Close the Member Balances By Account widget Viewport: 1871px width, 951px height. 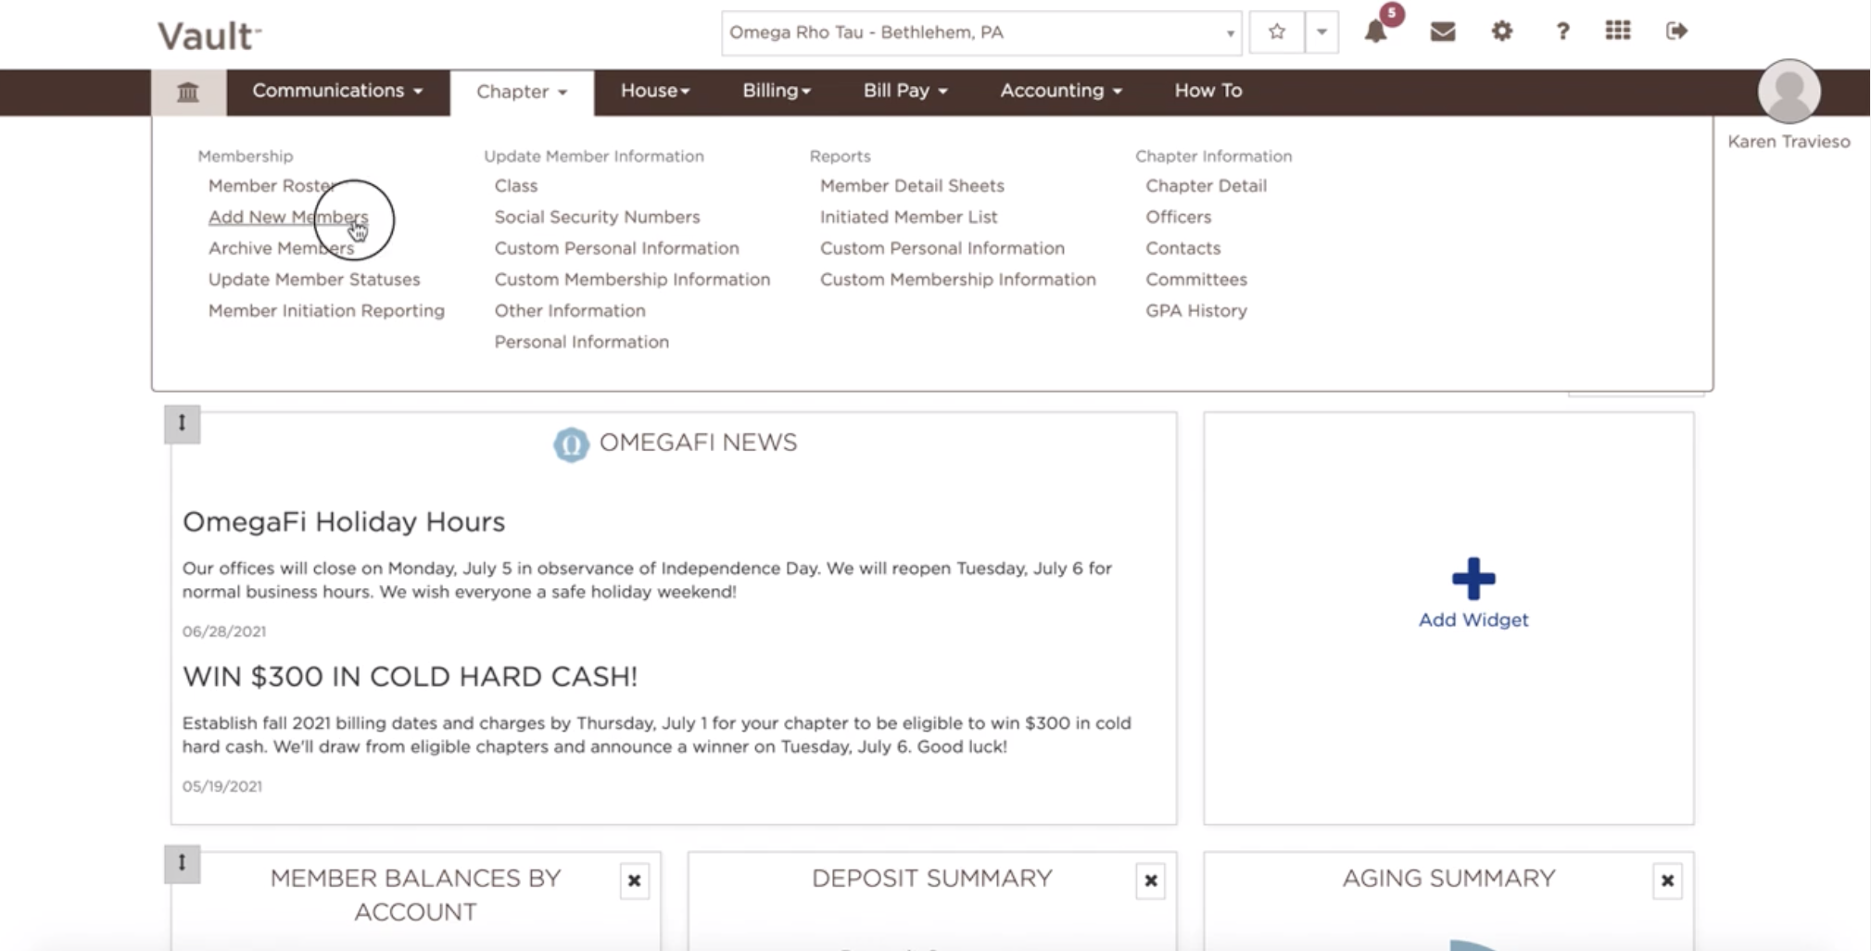pyautogui.click(x=634, y=881)
